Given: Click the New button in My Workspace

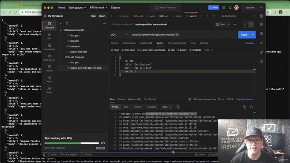Looking at the screenshot, I should [93, 16].
